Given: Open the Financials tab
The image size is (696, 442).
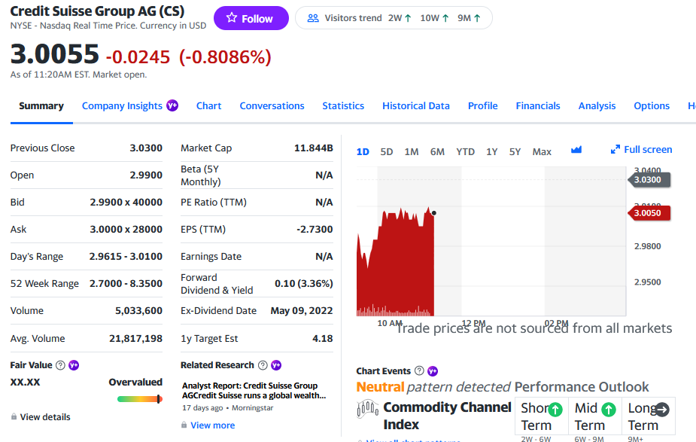Looking at the screenshot, I should (537, 105).
